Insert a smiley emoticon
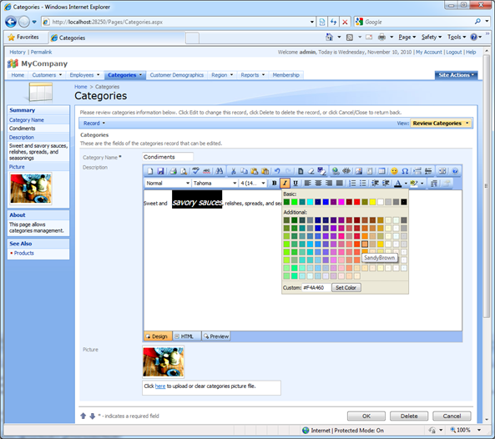Screen dimensions: 495x439 (394, 171)
